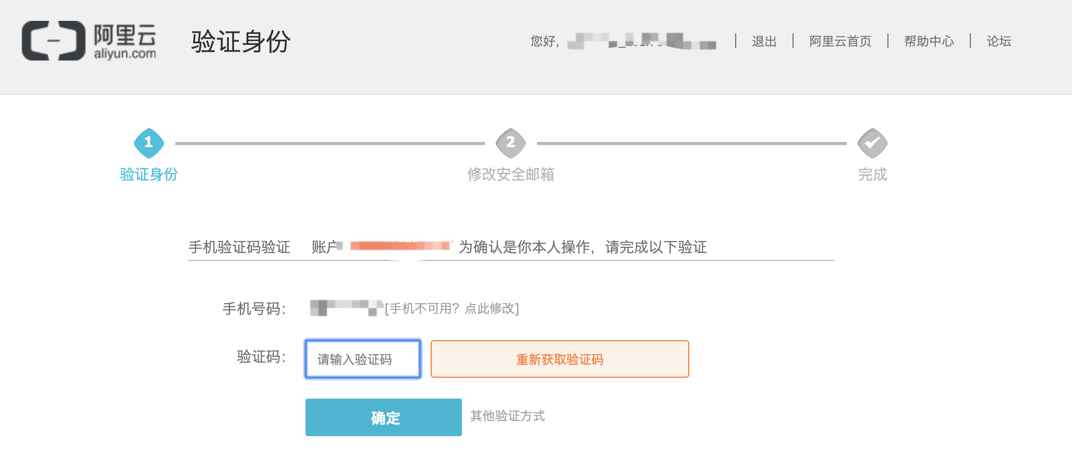
Task: Click the progress line between steps 1 and 2
Action: [x=330, y=143]
